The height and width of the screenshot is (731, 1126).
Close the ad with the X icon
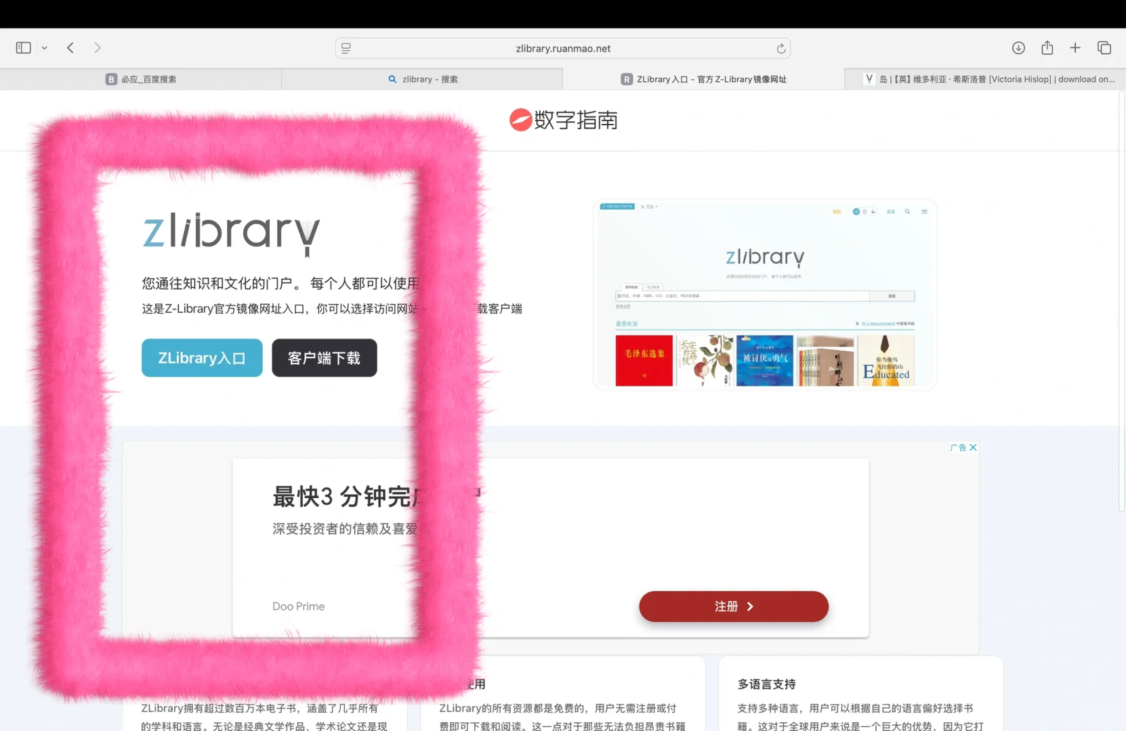[x=973, y=447]
